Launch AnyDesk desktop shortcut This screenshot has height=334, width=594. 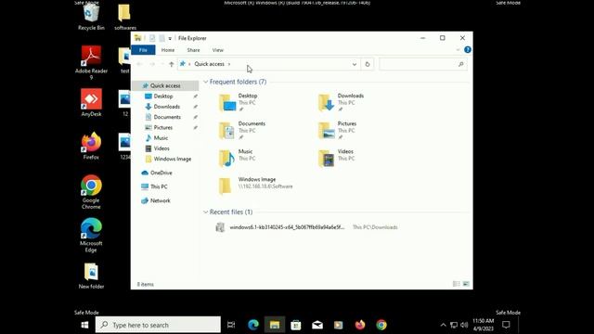91,103
